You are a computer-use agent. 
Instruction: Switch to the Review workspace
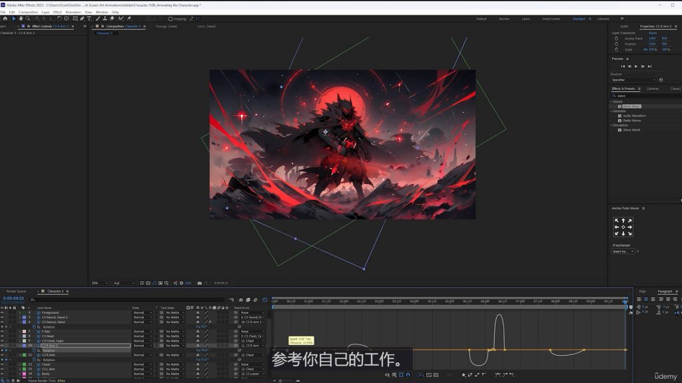(x=504, y=19)
